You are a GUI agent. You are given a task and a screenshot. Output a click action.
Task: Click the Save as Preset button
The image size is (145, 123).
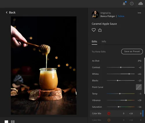point(132,51)
